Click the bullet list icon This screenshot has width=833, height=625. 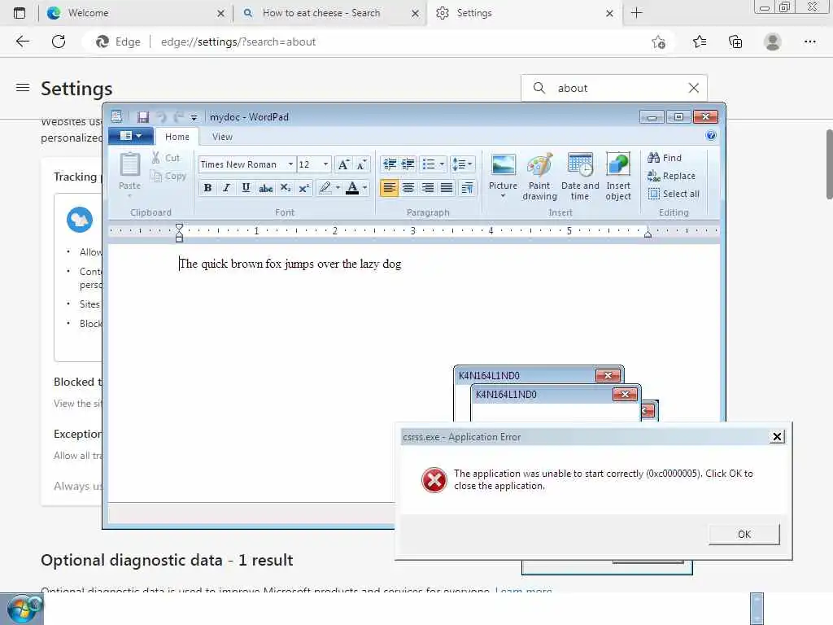coord(428,164)
